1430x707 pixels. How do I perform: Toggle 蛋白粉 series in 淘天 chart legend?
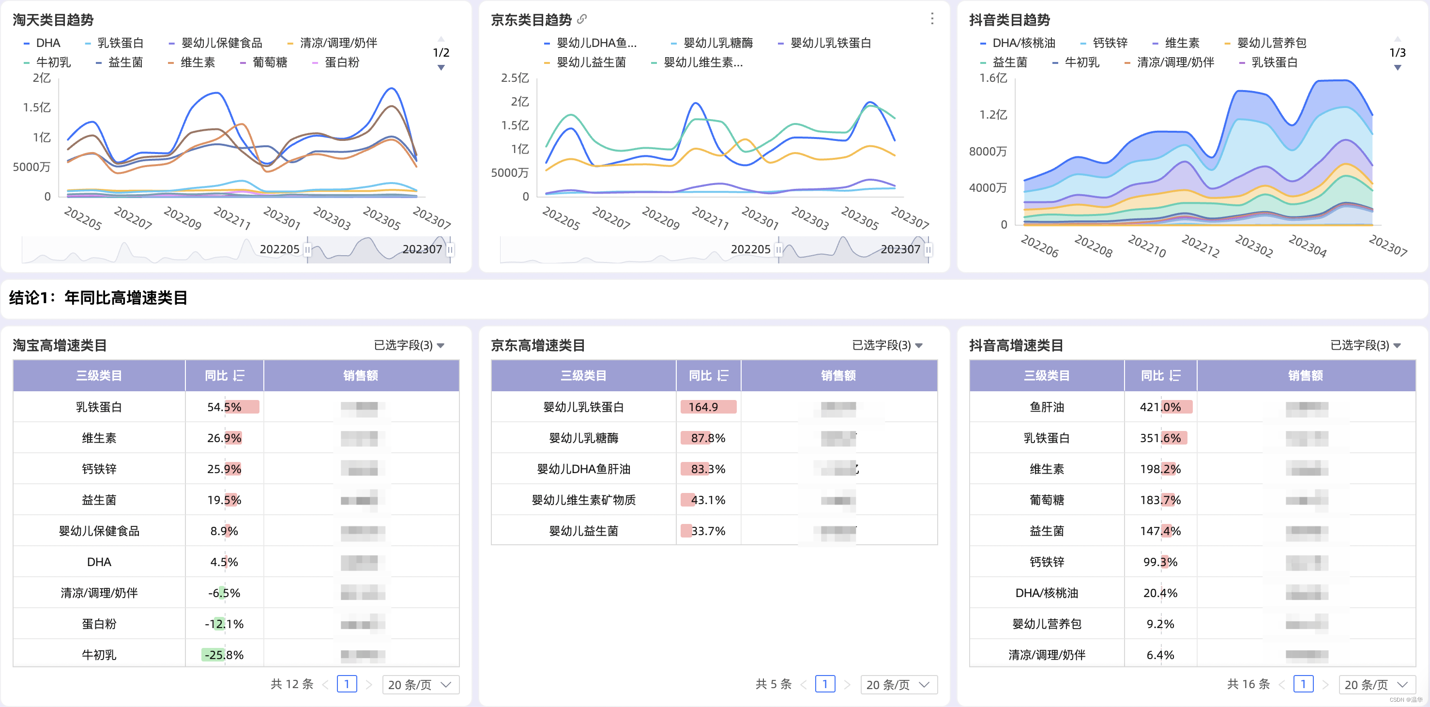[x=336, y=62]
